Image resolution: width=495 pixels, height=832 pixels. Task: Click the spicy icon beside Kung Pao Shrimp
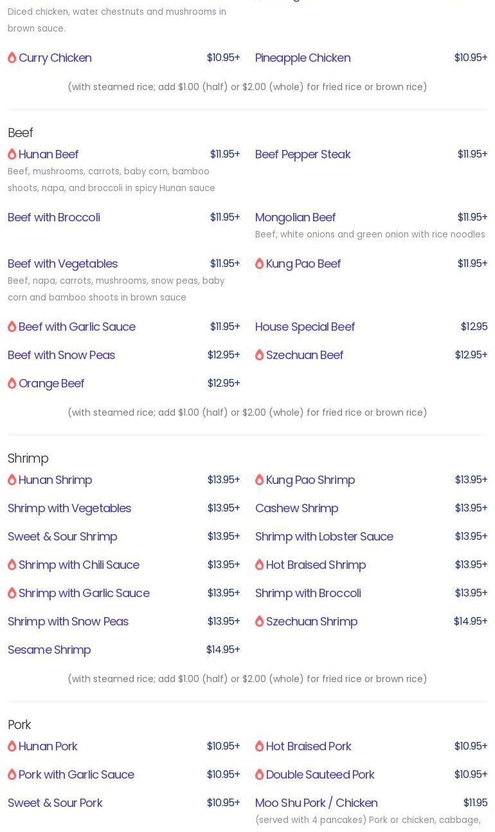point(259,480)
